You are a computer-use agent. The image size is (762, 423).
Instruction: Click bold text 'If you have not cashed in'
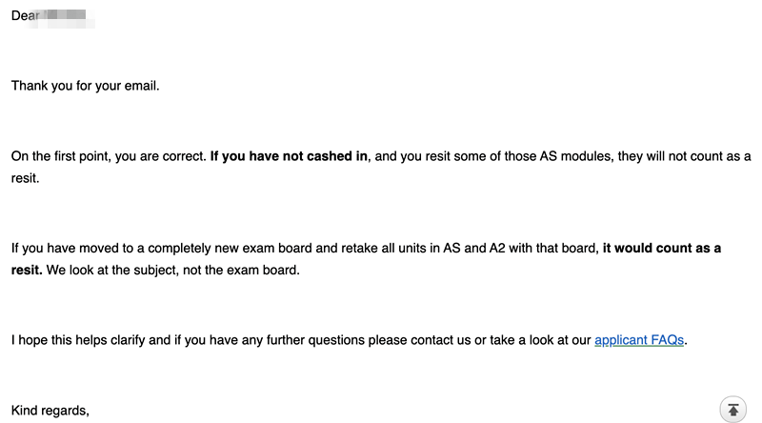[x=289, y=156]
